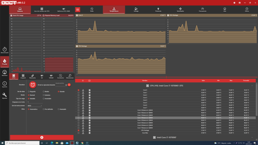Click the red minus duration button
Image resolution: width=258 pixels, height=145 pixels.
69,85
